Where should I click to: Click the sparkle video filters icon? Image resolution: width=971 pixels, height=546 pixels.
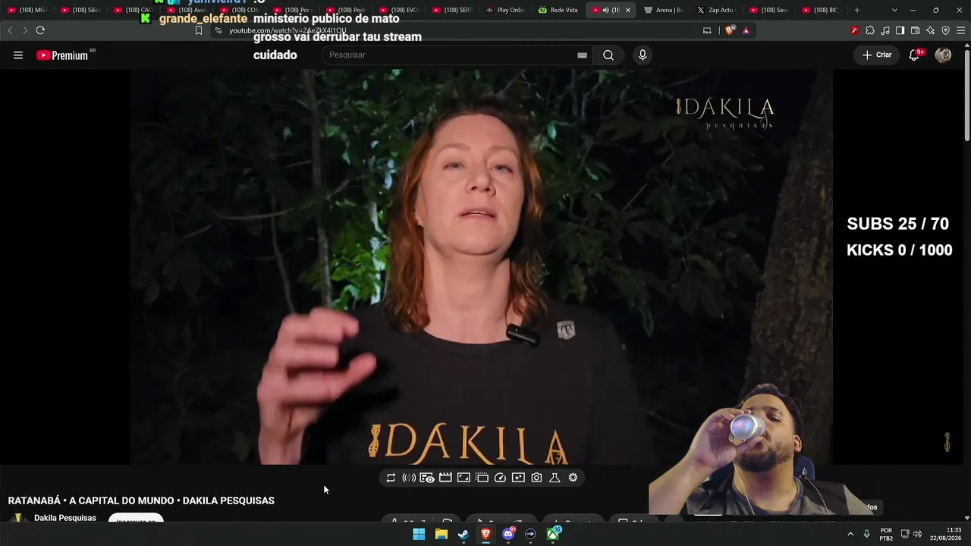[x=518, y=478]
